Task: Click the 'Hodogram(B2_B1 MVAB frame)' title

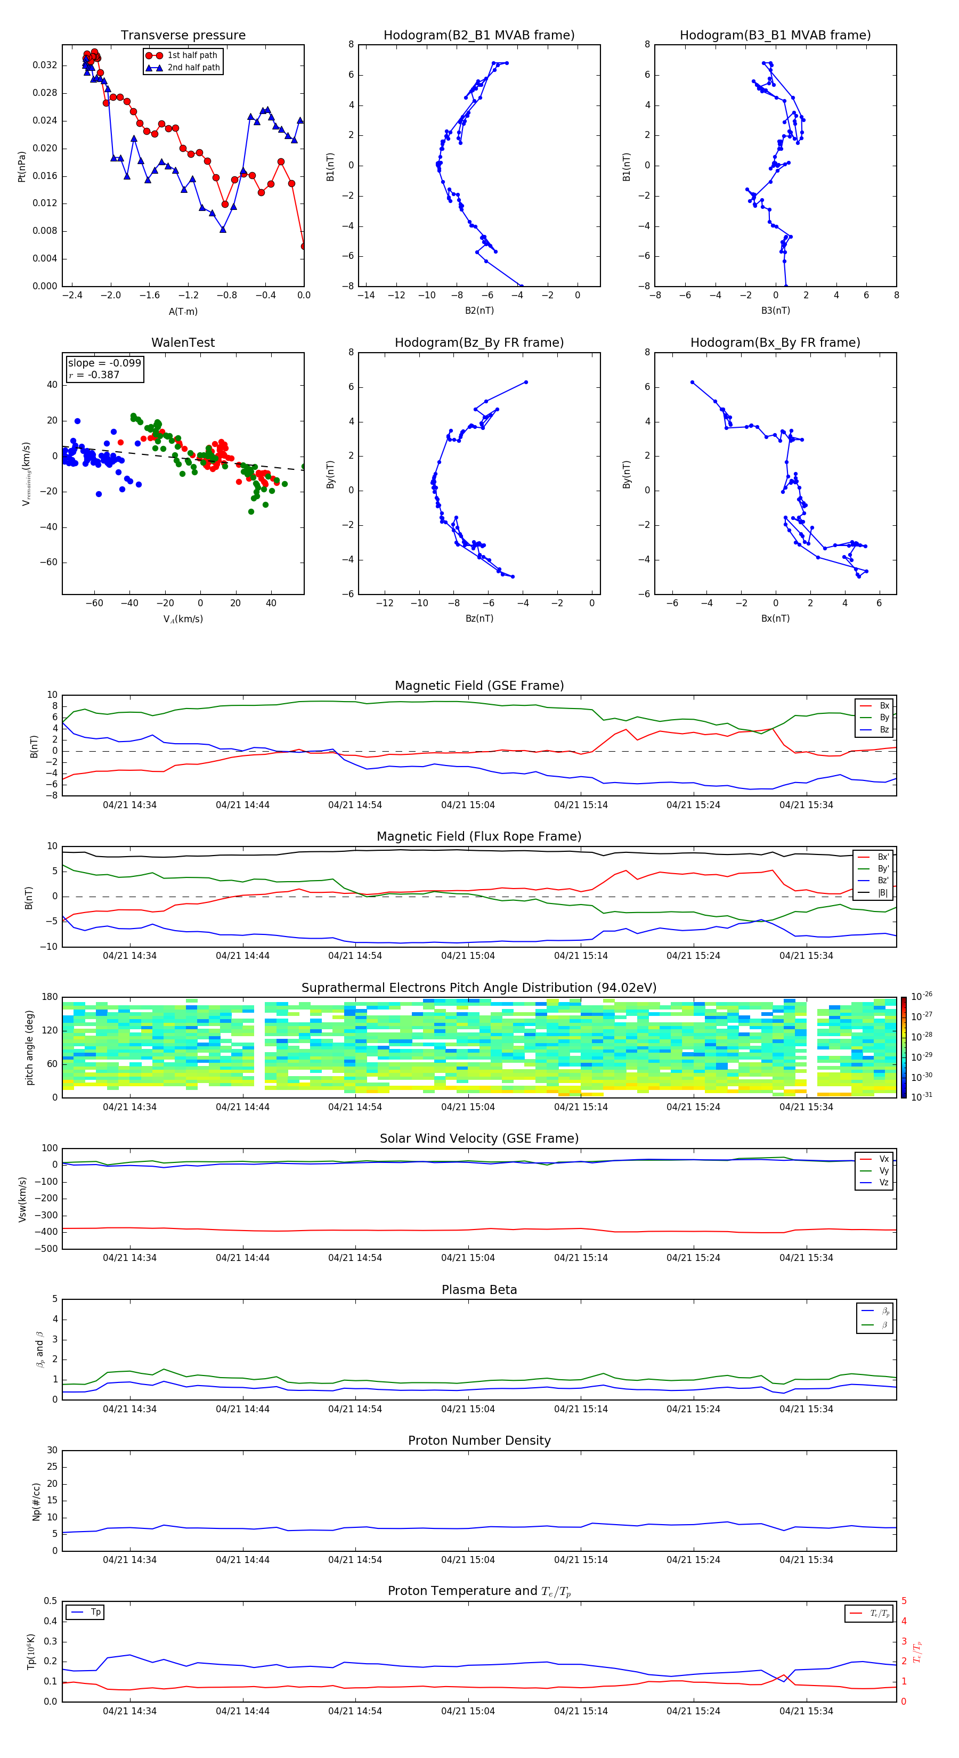Action: 479,36
